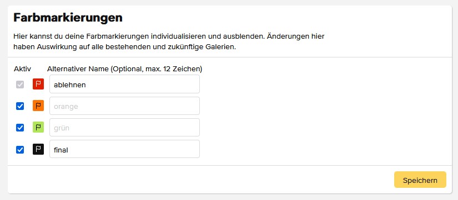The width and height of the screenshot is (458, 200).
Task: Click into the 'grün' placeholder text field
Action: (125, 127)
